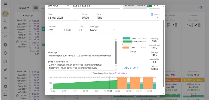Open the calendar clock sidebar icon
209x100 pixels.
5,62
